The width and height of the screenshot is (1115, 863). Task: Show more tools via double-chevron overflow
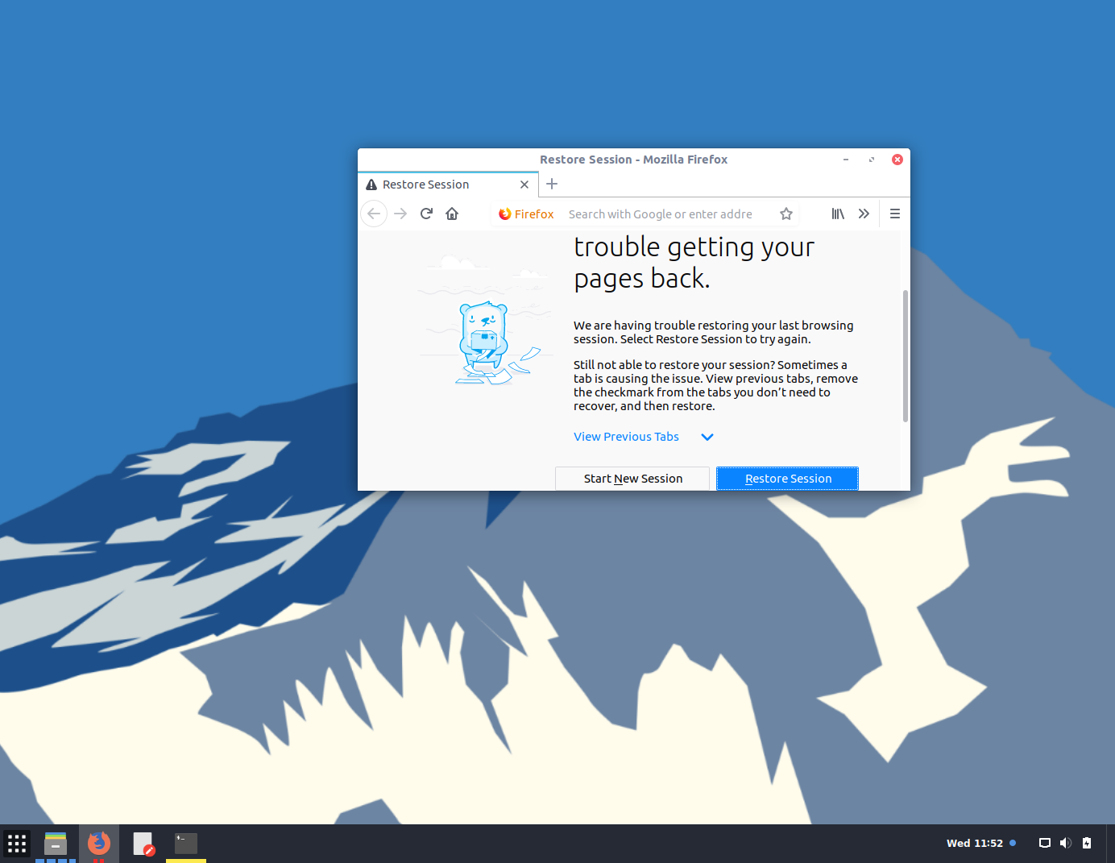pyautogui.click(x=864, y=214)
